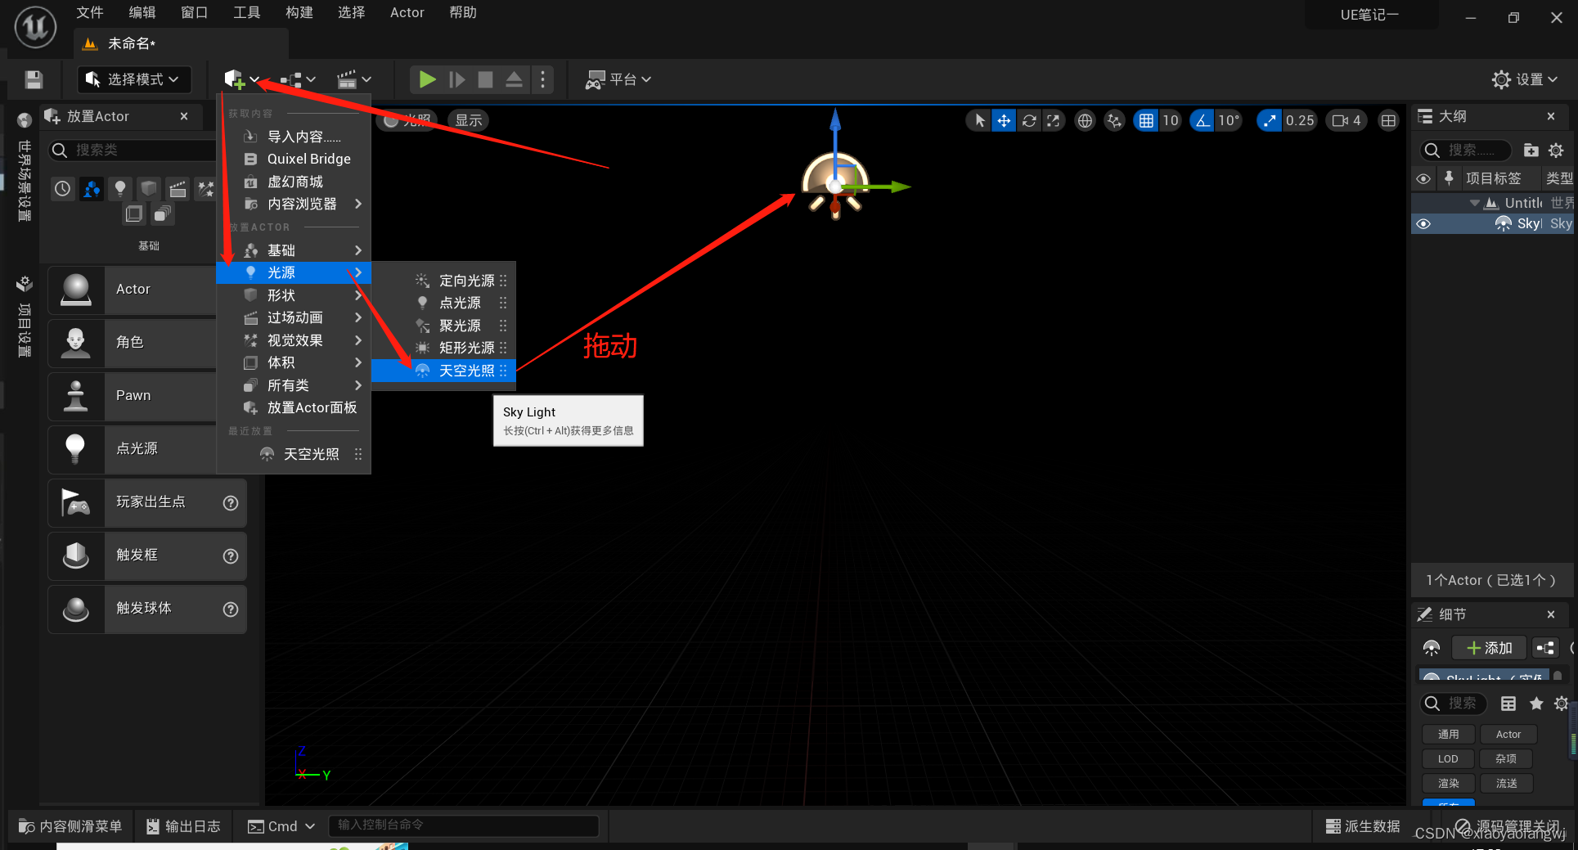
Task: Open the 选择模式 dropdown
Action: [134, 79]
